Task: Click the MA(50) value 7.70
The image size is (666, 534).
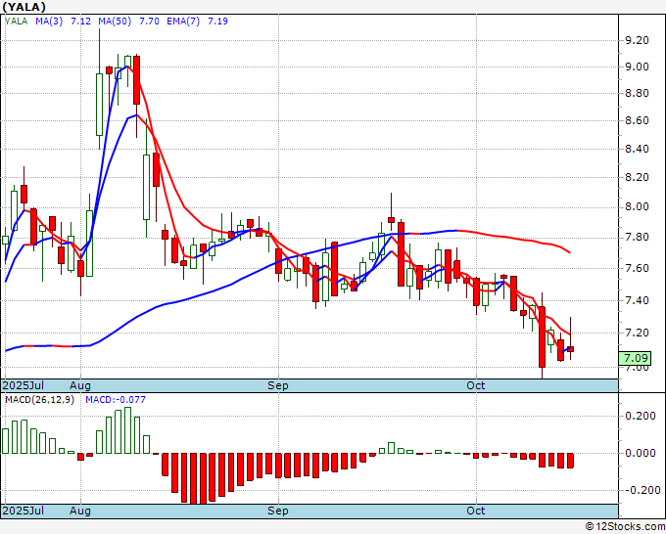Action: point(149,22)
